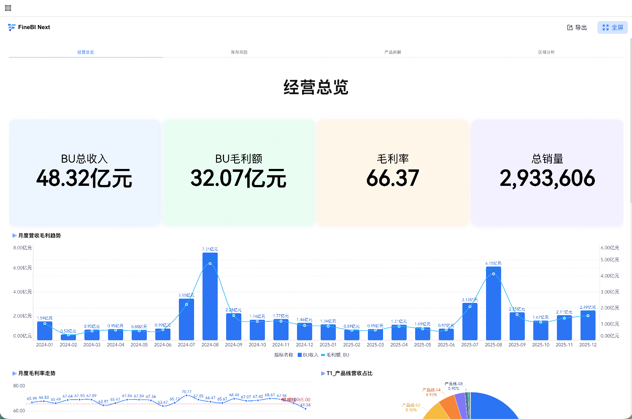Click the yellow pie slice

point(437,411)
